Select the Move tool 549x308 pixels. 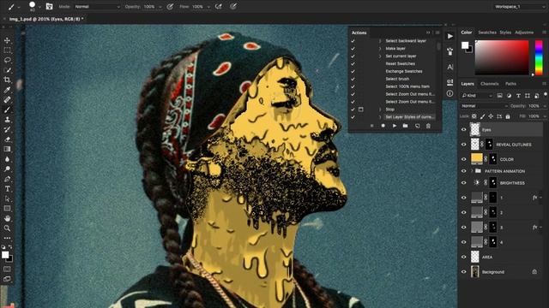(7, 40)
